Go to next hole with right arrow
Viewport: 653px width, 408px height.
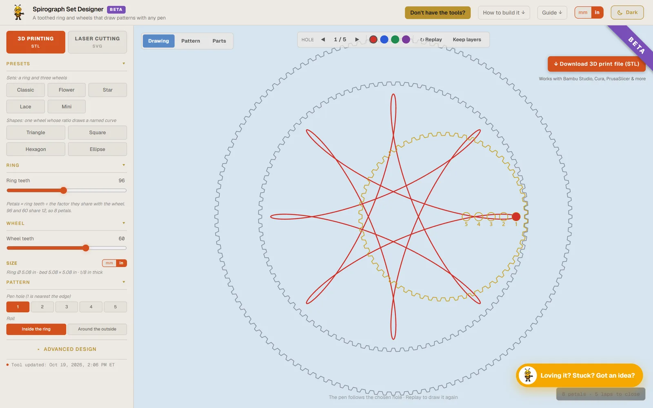[357, 40]
